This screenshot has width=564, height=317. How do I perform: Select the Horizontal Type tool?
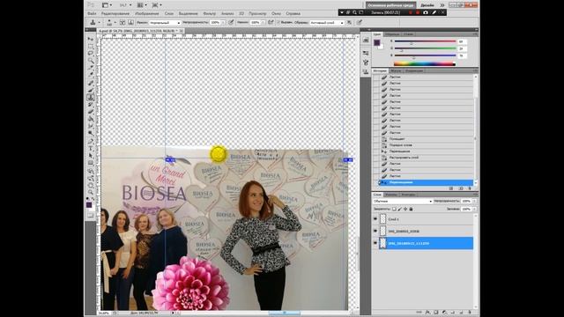[90, 149]
